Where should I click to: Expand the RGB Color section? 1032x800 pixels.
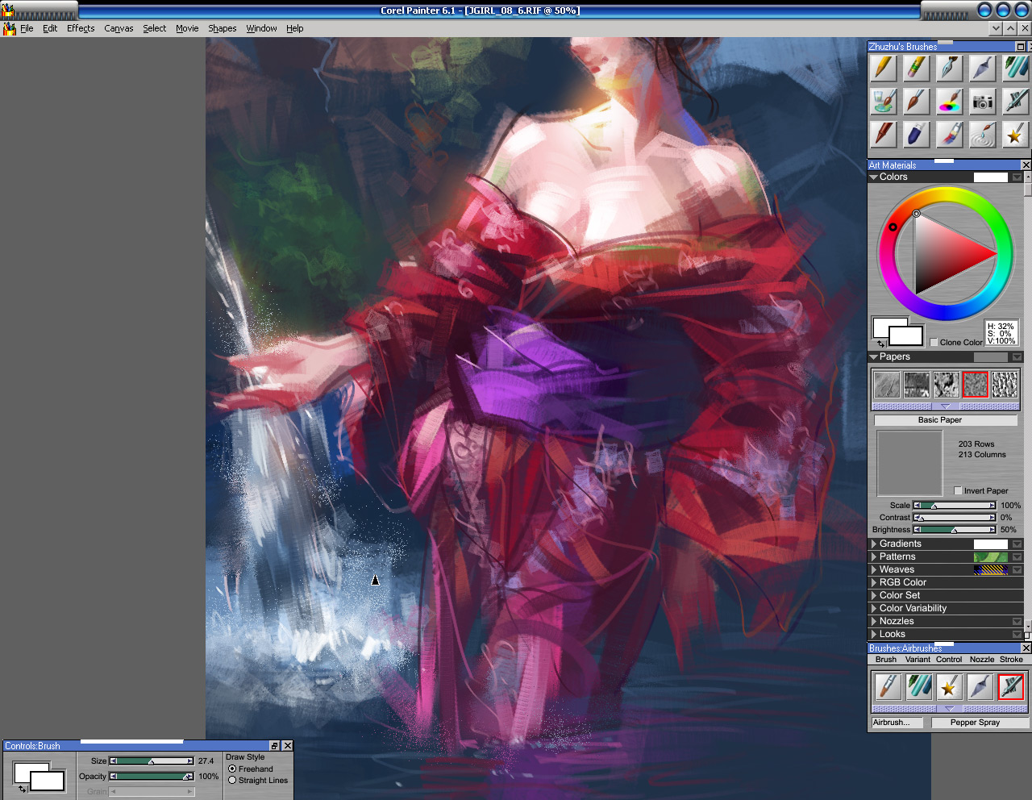coord(874,583)
